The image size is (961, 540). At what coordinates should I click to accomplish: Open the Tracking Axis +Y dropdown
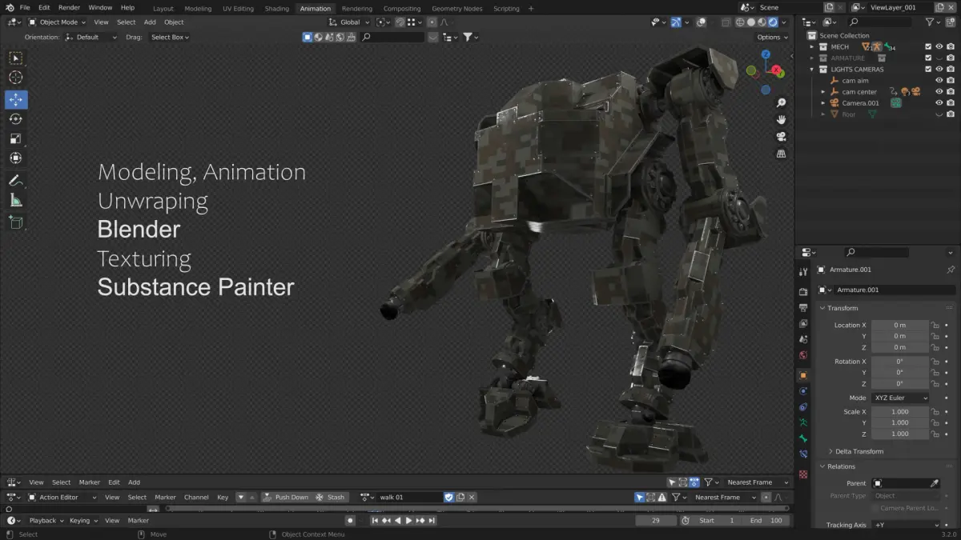tap(907, 525)
